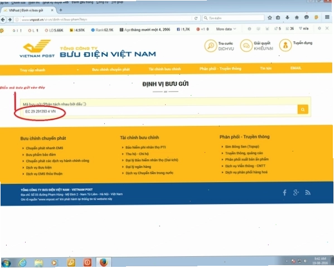The width and height of the screenshot is (334, 268).
Task: Open Tuyển dụng person icon
Action: (285, 45)
